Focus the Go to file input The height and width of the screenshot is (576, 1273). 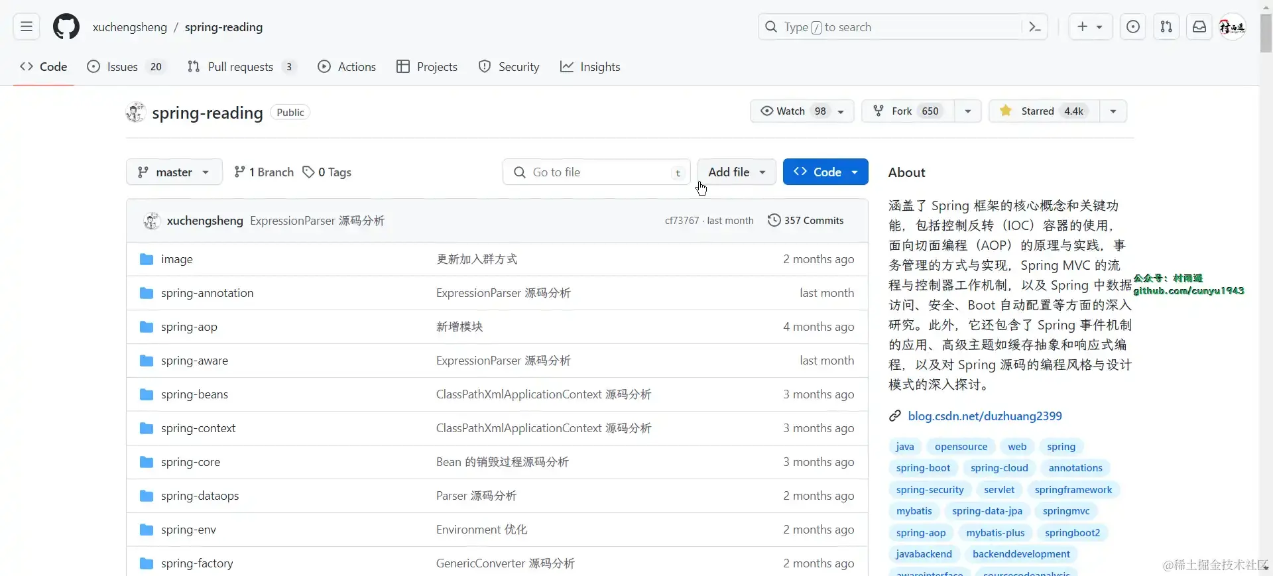point(597,172)
